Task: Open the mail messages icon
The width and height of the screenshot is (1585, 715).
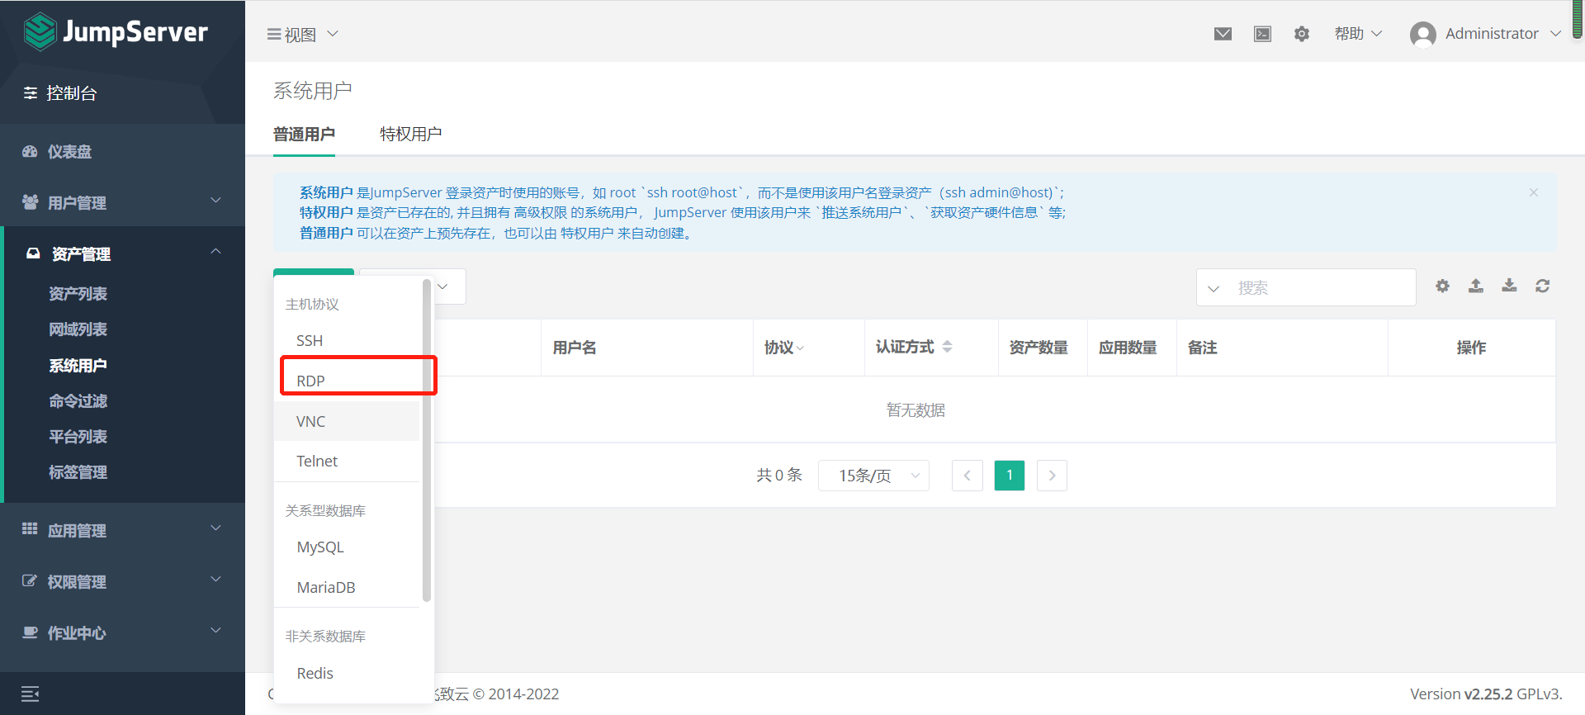Action: tap(1223, 34)
